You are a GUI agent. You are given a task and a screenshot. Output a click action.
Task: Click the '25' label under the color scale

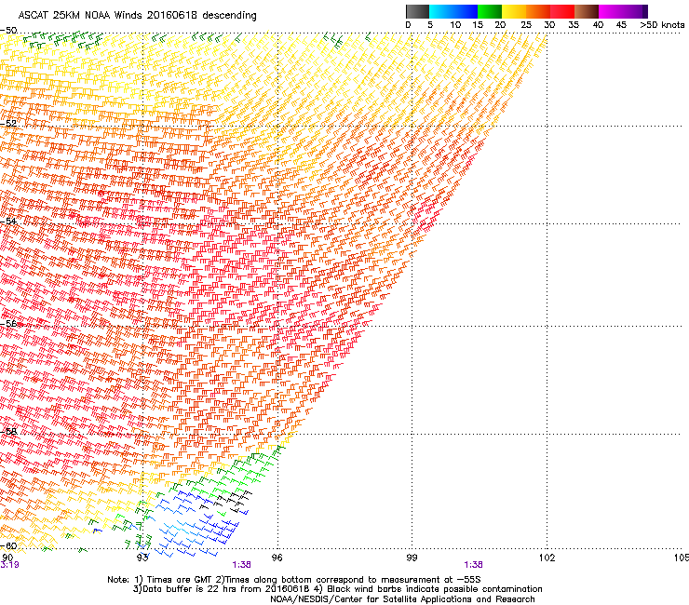click(526, 25)
